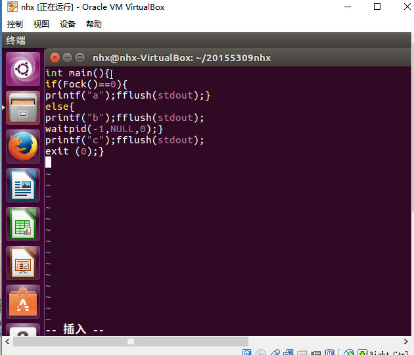Minimize the nhx@nhx-VirtualBox terminal window
414x355 pixels.
67,57
